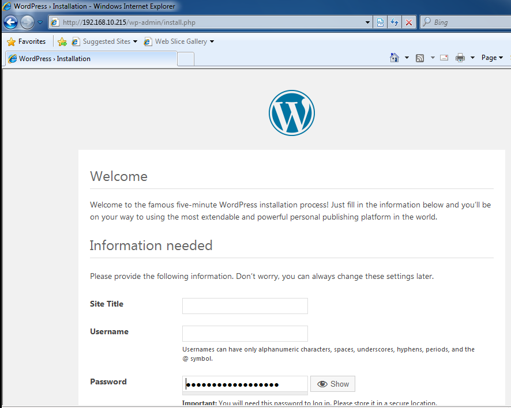Click the Username label
This screenshot has height=408, width=511.
click(x=109, y=331)
